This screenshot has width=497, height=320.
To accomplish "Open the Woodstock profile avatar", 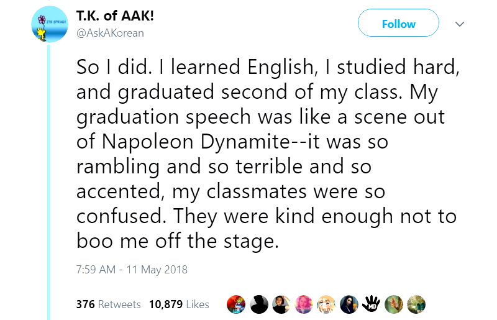I will click(x=49, y=25).
